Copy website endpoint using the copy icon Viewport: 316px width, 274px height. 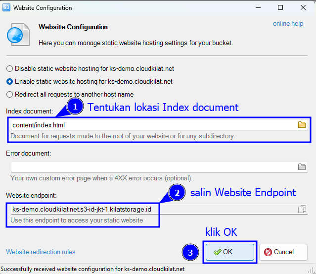[302, 209]
